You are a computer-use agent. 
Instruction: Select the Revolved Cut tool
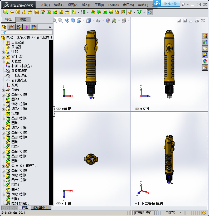coord(49,12)
